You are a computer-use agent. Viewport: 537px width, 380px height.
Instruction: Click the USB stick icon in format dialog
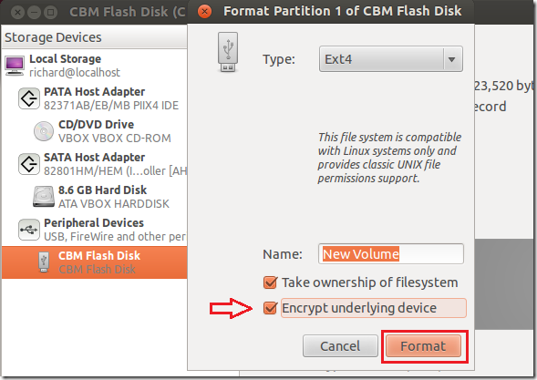tap(228, 52)
